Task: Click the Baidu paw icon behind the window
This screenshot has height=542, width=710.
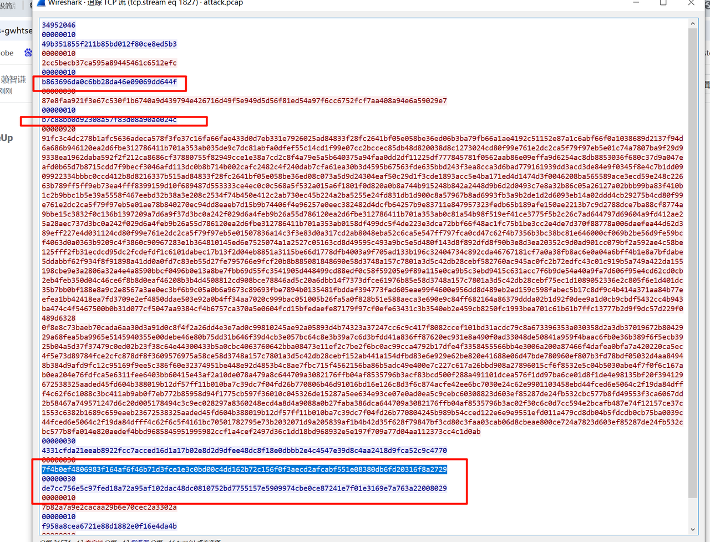Action: [x=28, y=53]
